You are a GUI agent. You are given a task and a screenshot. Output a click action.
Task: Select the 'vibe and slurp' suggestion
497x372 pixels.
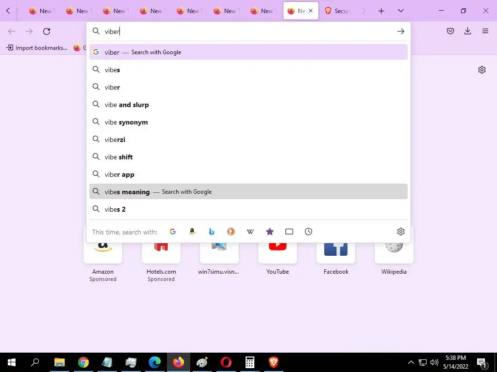click(248, 105)
